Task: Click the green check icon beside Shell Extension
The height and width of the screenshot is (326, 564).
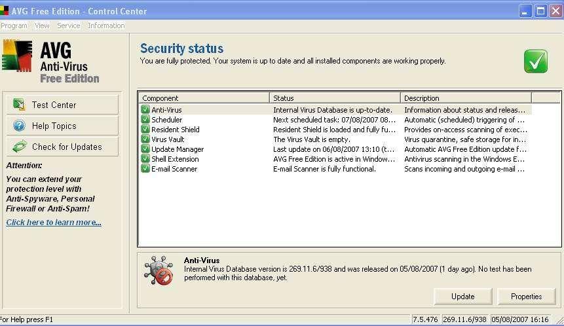Action: [x=145, y=159]
